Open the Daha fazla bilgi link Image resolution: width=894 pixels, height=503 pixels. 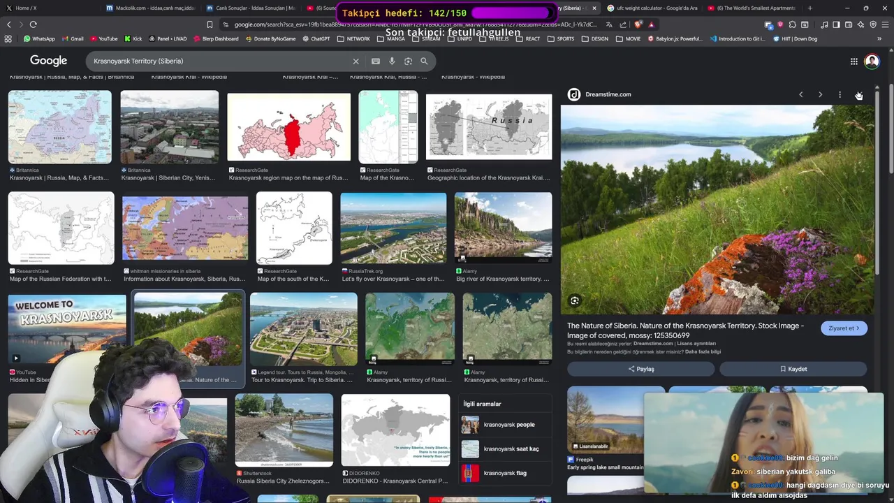coord(703,352)
